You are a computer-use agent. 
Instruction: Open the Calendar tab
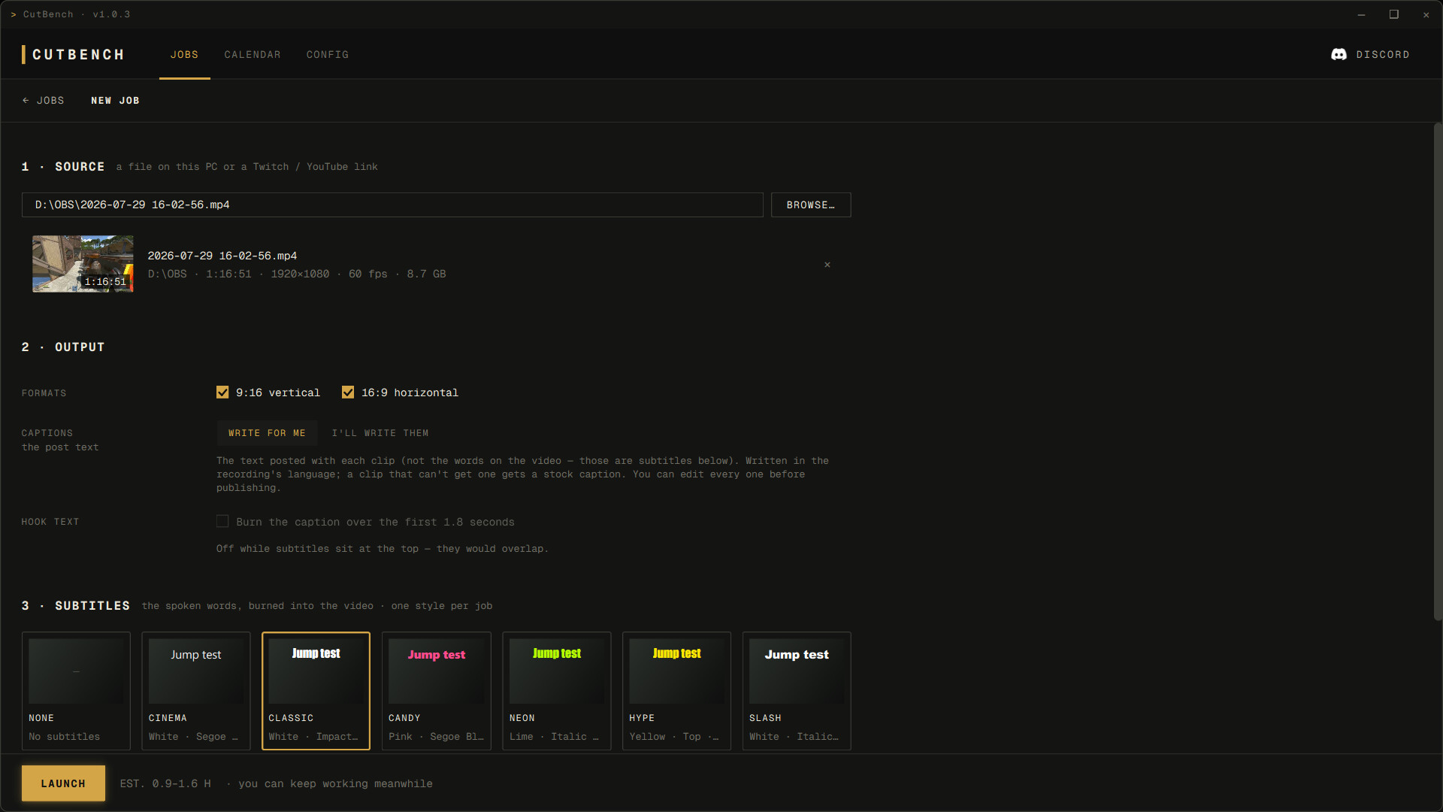253,54
